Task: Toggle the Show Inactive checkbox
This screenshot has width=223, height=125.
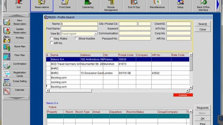Action: point(76,39)
